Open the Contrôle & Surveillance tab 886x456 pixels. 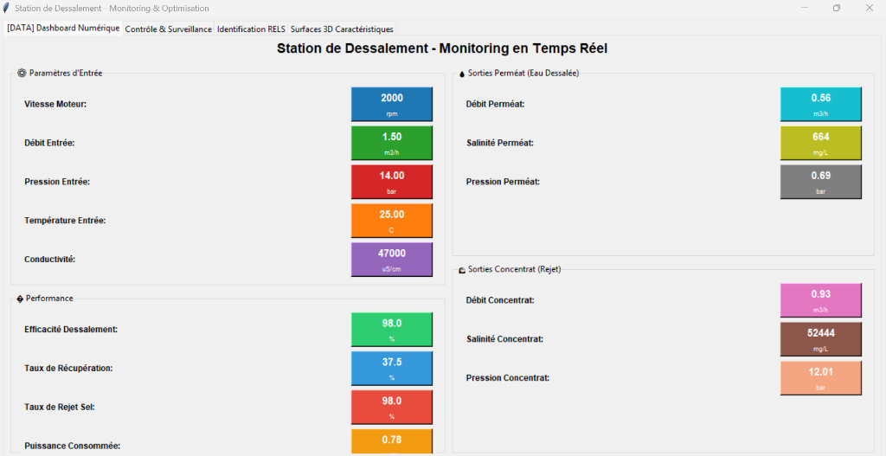coord(168,29)
